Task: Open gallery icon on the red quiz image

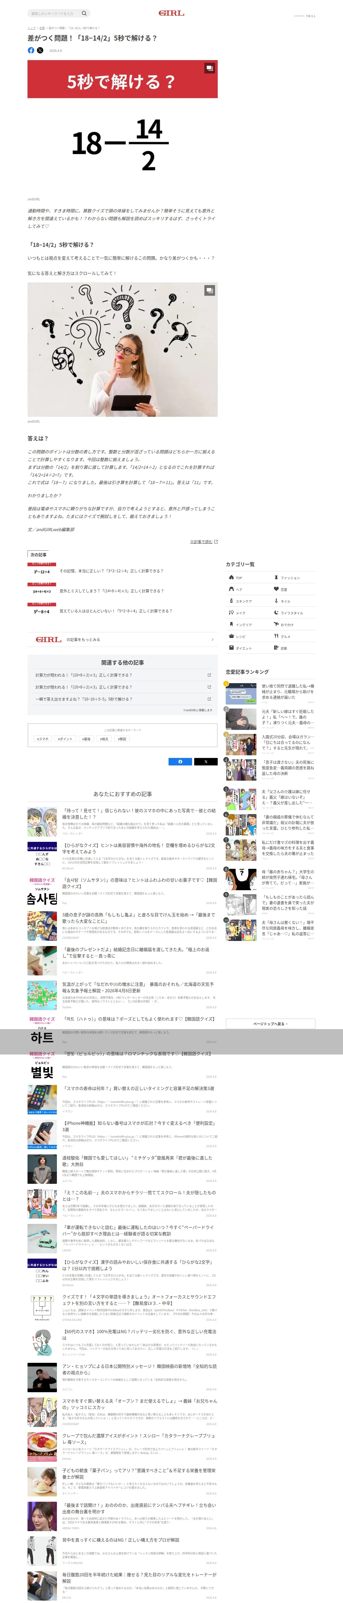Action: 210,68
